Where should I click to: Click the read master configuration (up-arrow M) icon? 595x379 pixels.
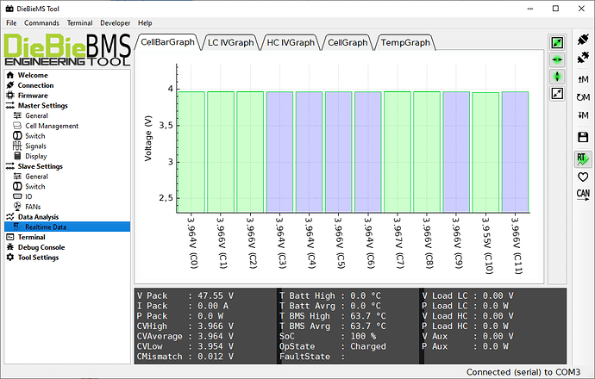[583, 79]
